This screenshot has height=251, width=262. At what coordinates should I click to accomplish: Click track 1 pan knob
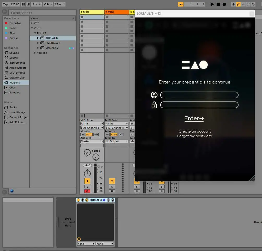click(x=87, y=173)
